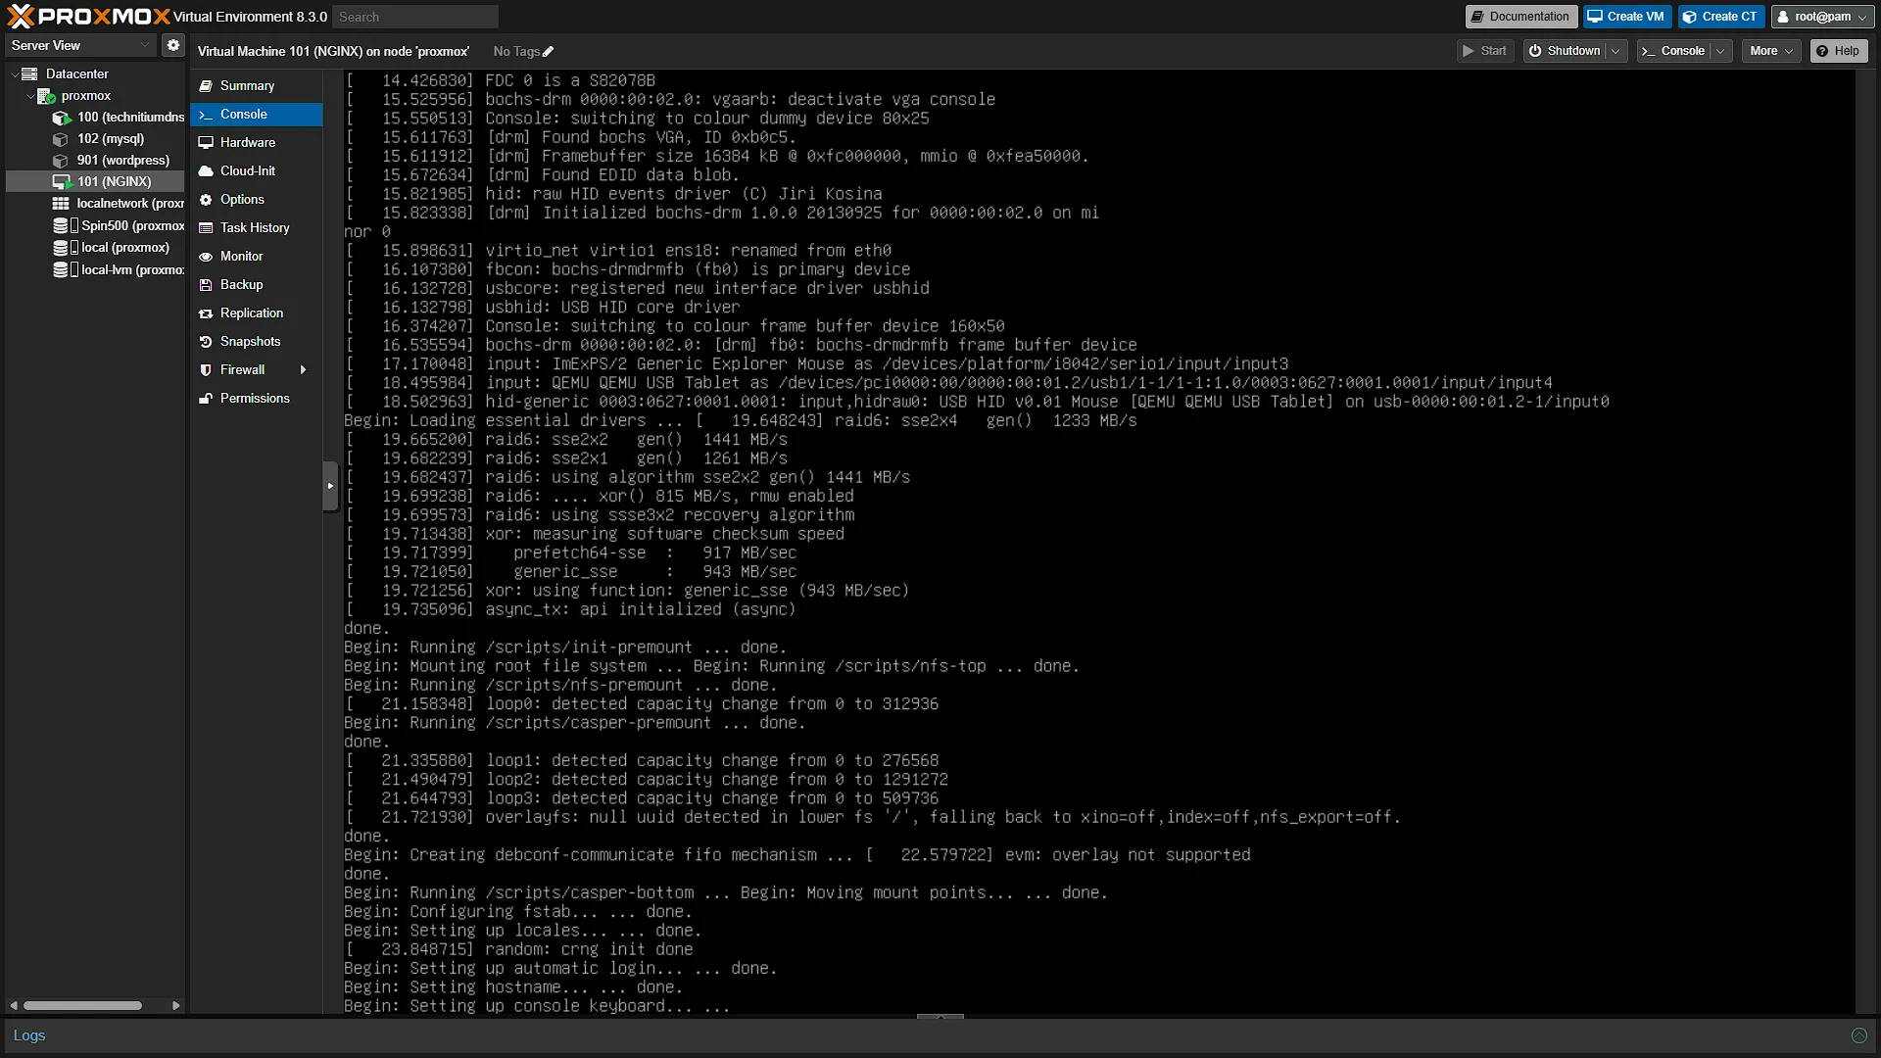
Task: Open the Server View gear settings
Action: coord(173,45)
